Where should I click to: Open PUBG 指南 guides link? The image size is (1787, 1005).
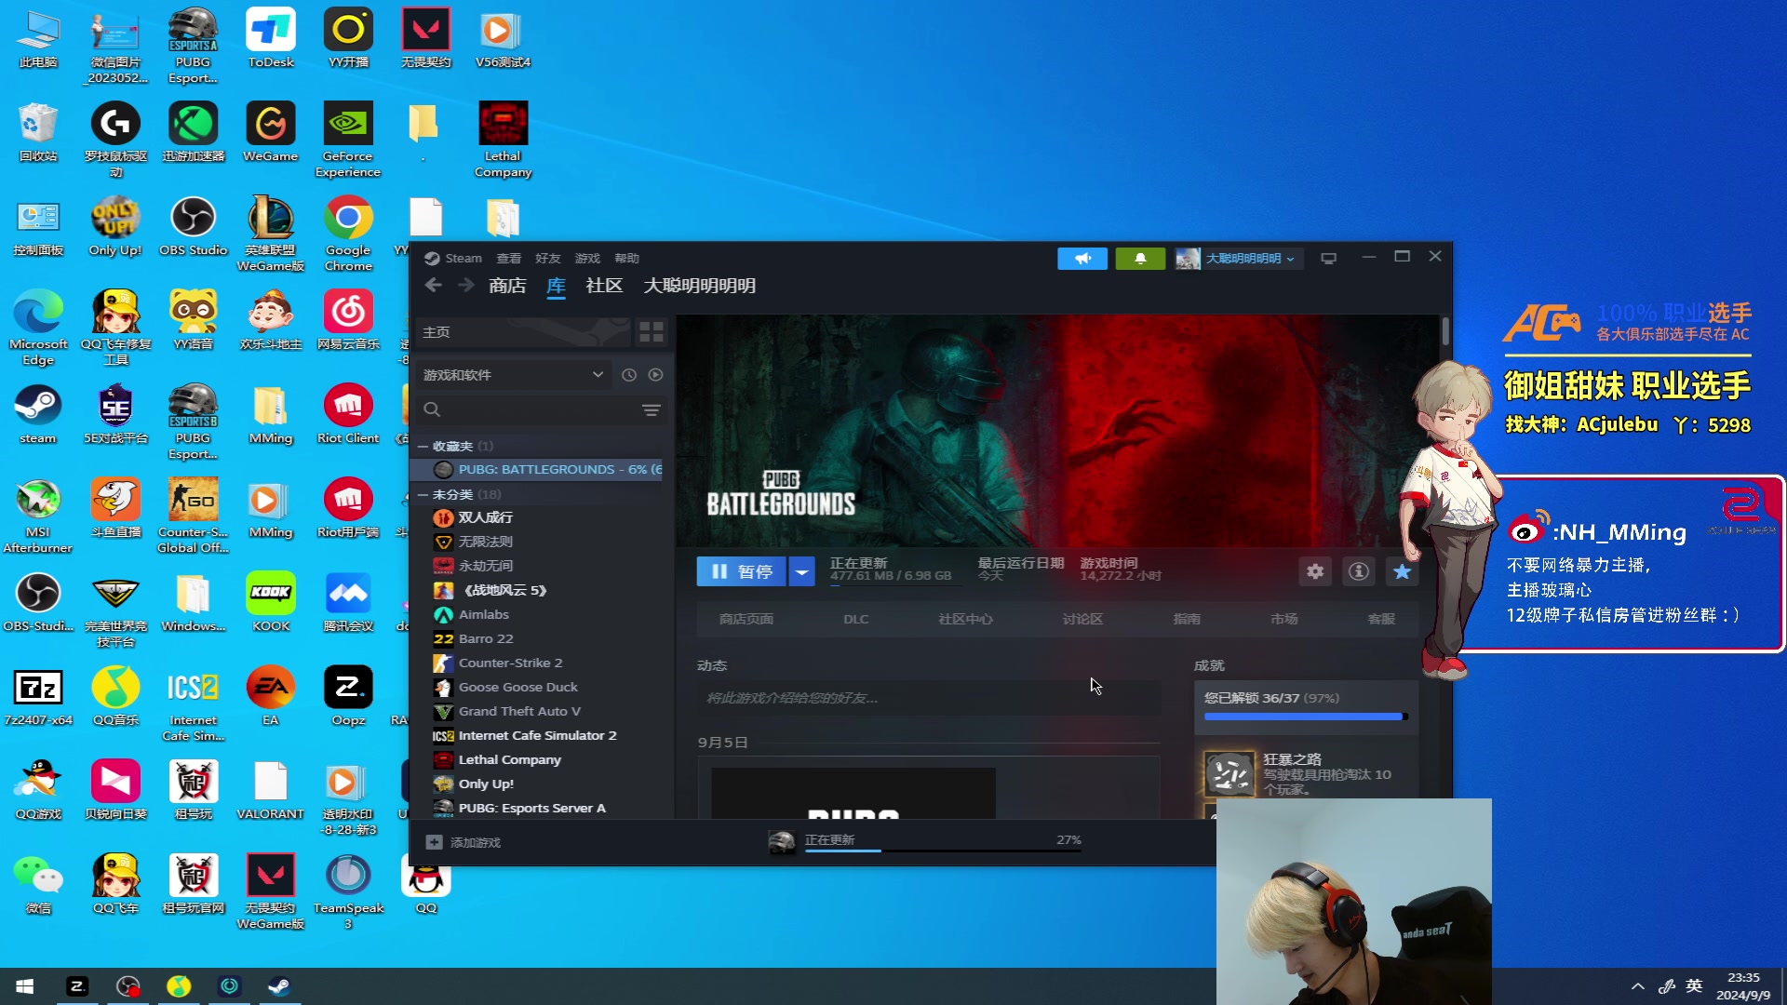pyautogui.click(x=1187, y=619)
